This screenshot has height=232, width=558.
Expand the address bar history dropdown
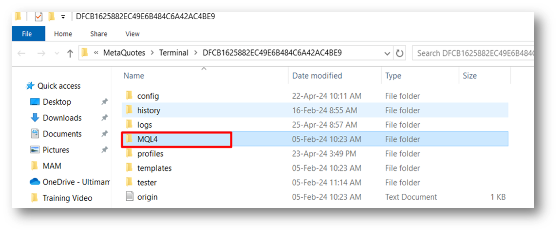(388, 53)
